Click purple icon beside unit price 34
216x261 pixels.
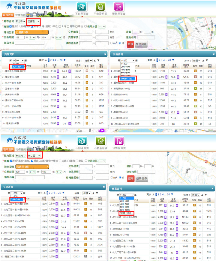70,123
